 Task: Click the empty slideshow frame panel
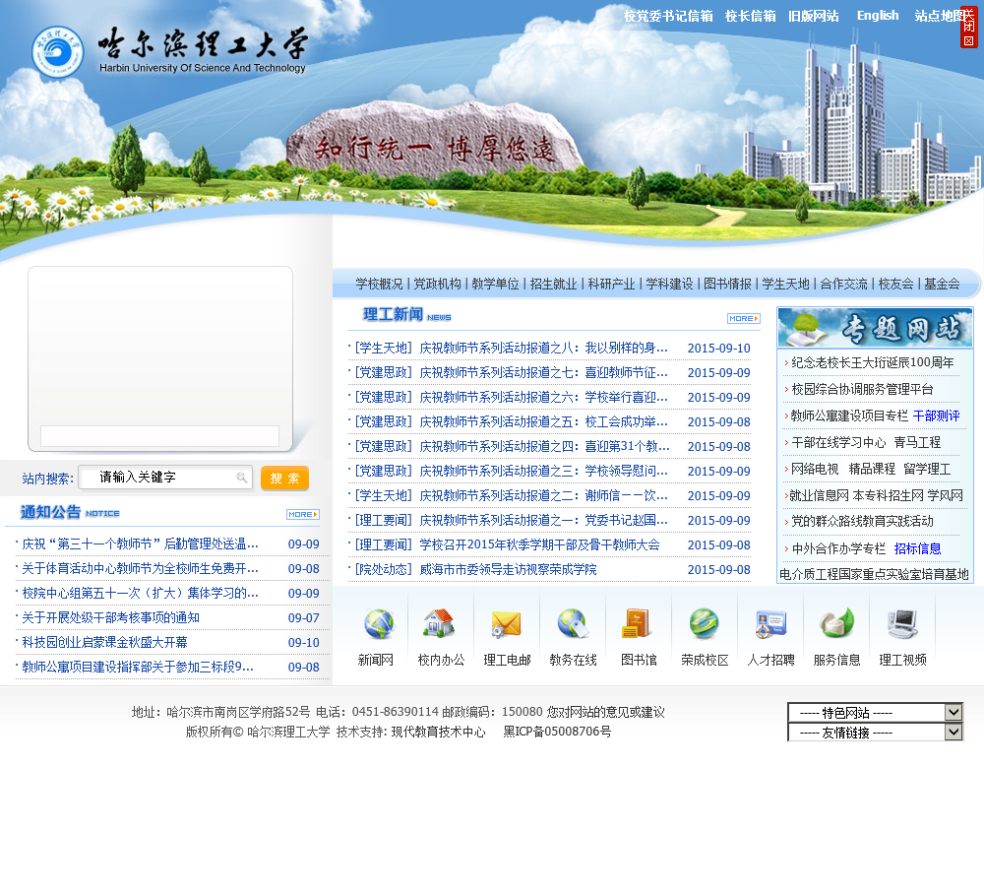(x=160, y=359)
